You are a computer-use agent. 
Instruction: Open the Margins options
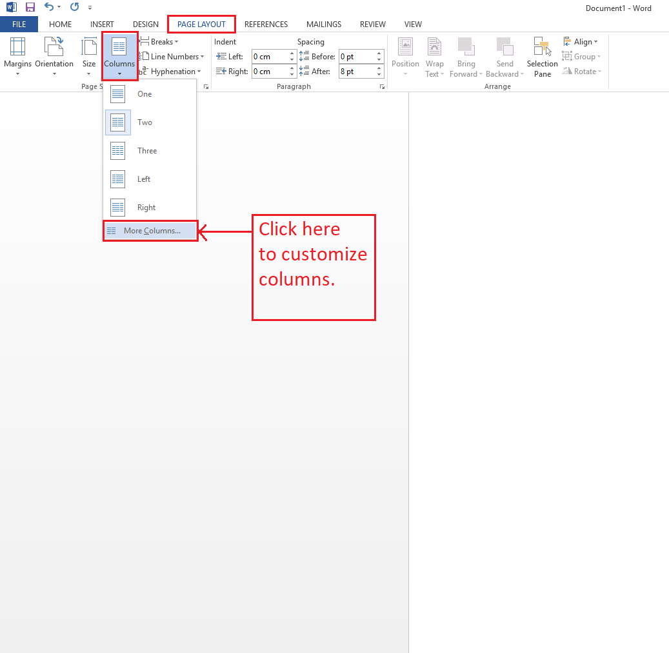tap(17, 57)
